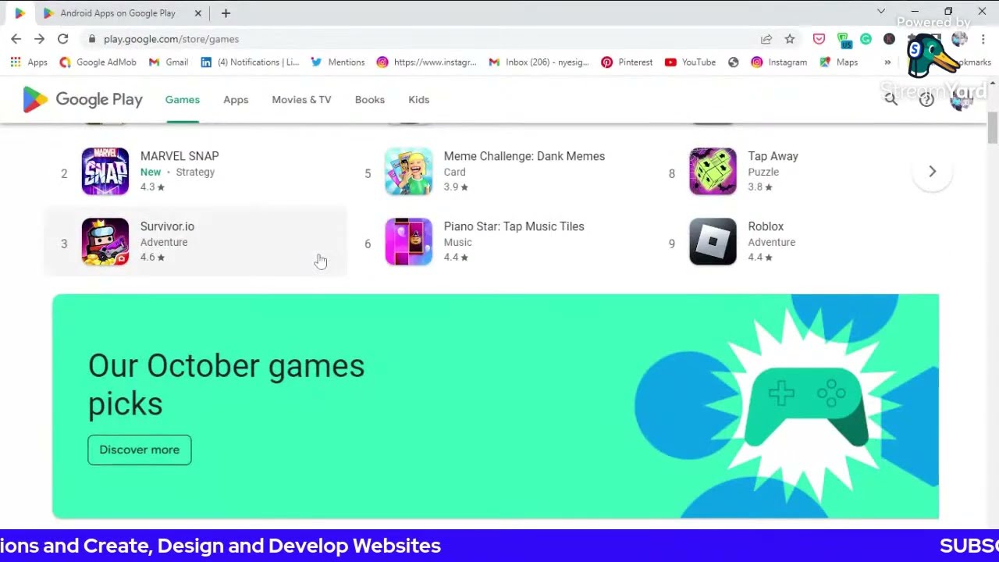
Task: Open the Survivor.io title link
Action: point(167,226)
